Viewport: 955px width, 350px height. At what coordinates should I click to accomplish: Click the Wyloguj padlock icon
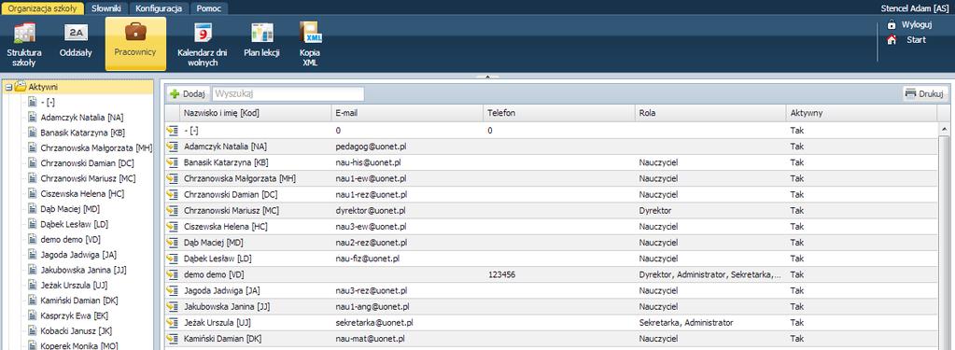click(x=892, y=25)
